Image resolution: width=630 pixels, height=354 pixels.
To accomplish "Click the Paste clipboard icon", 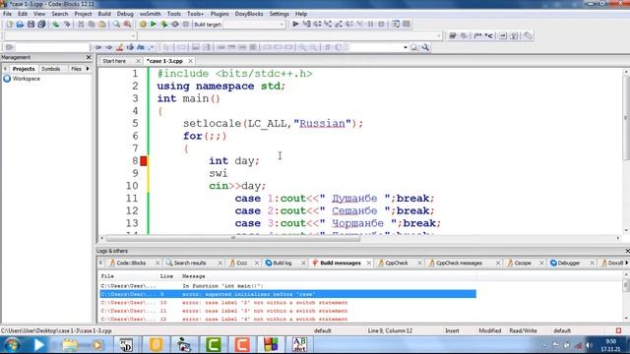I will 102,25.
